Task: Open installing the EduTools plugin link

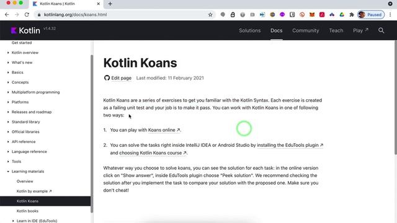Action: click(x=290, y=145)
